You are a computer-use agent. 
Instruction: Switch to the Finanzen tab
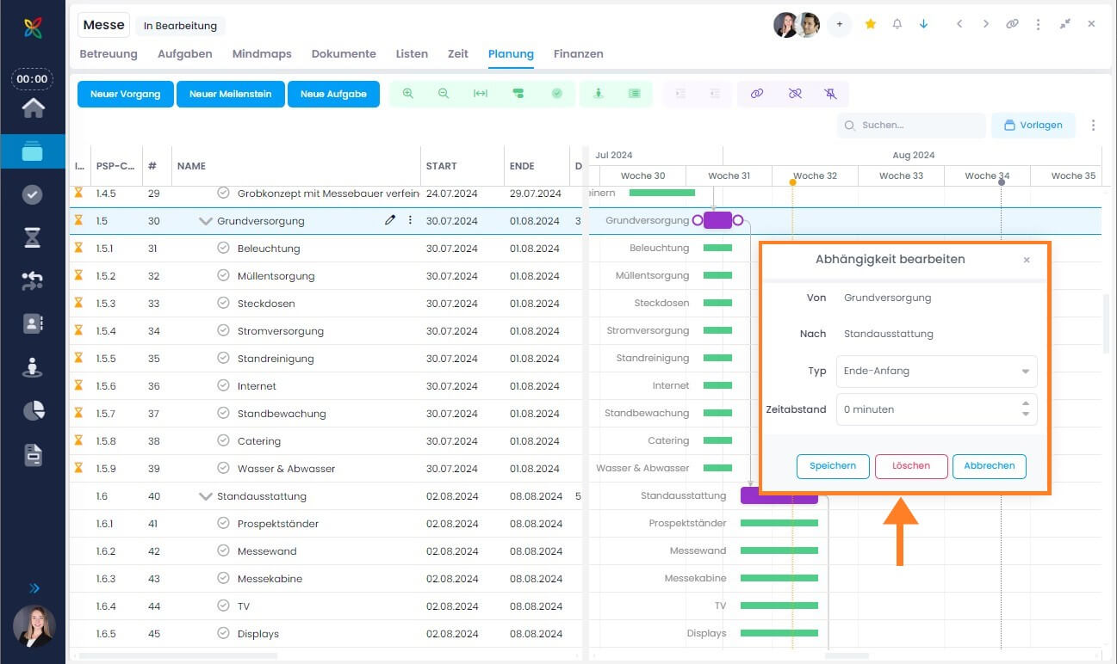point(578,53)
